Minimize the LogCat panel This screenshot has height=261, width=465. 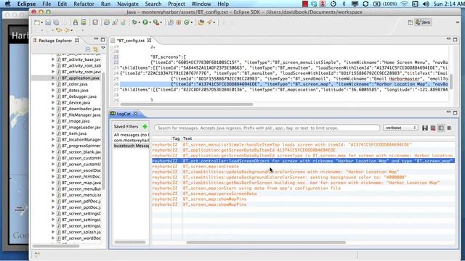[x=448, y=112]
